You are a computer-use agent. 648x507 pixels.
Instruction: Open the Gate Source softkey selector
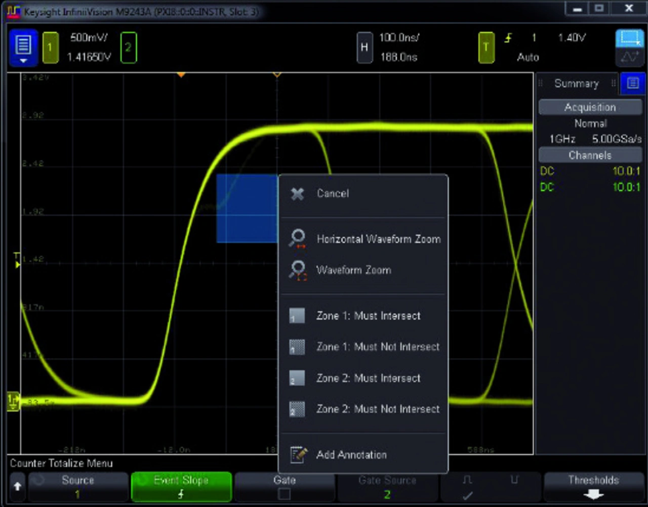[x=387, y=487]
